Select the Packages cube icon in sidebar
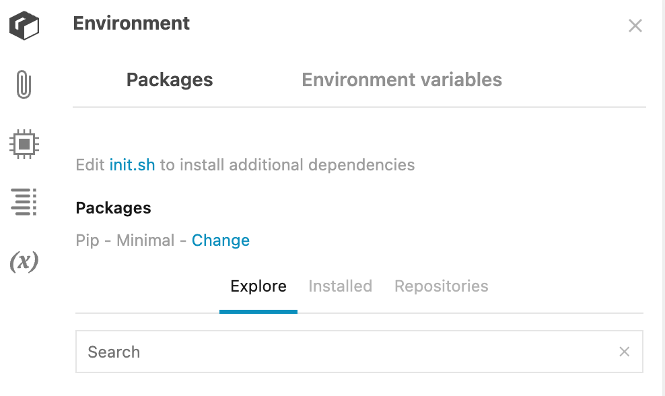665x396 pixels. click(x=24, y=25)
